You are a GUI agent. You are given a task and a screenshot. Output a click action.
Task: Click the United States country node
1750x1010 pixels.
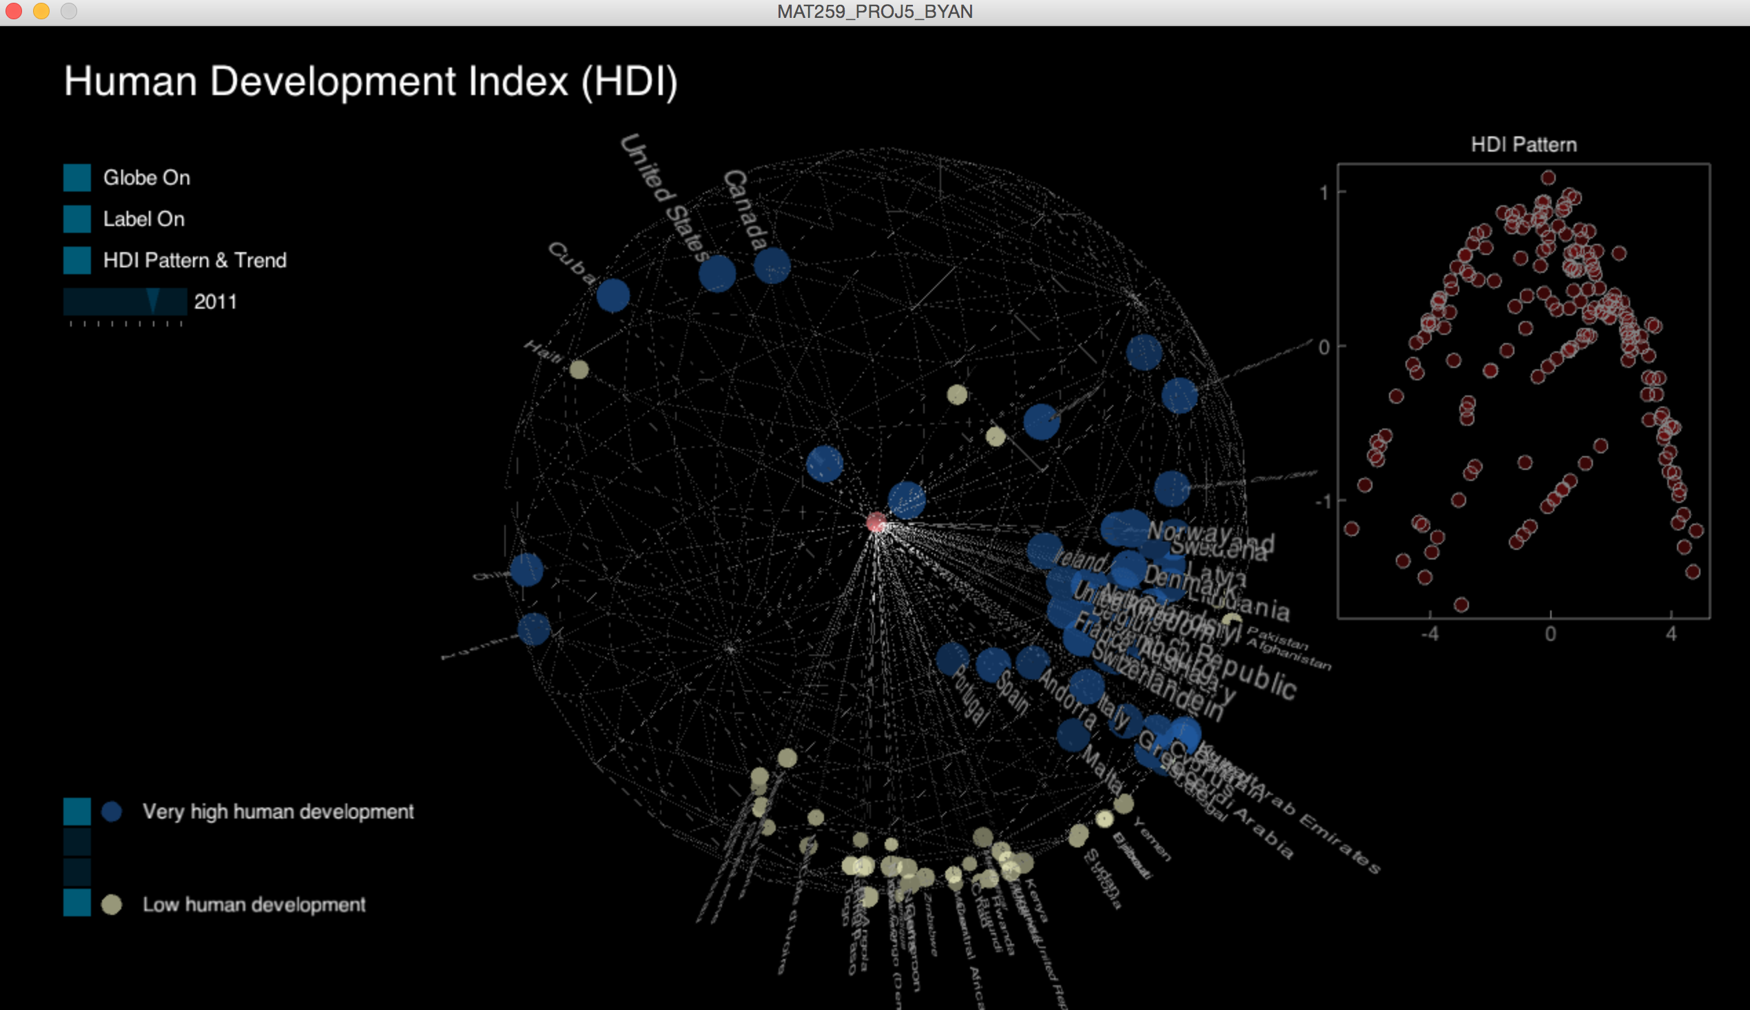[717, 274]
